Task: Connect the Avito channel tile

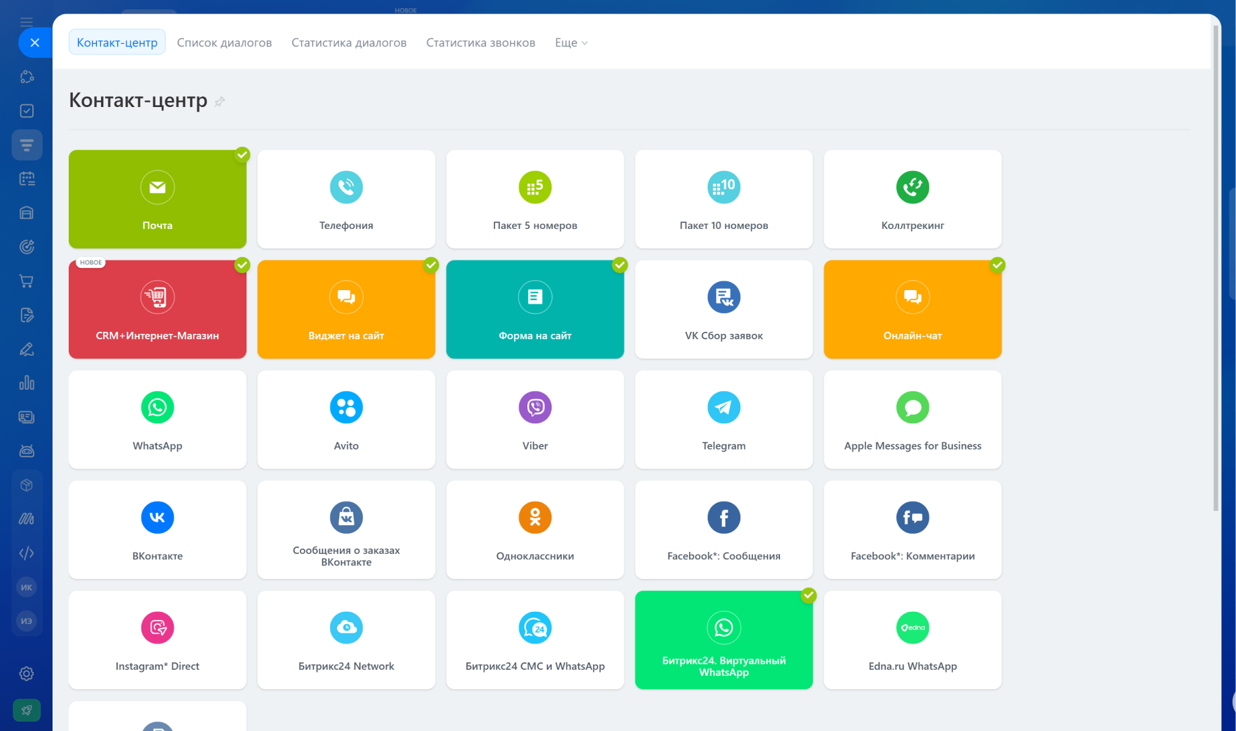Action: pos(346,420)
